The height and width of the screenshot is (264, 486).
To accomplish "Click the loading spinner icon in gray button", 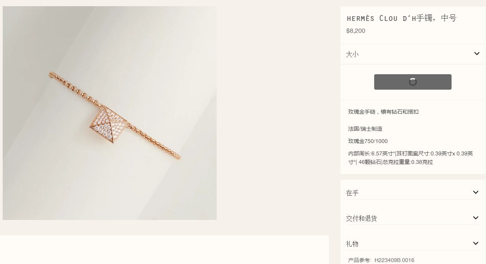I will (x=413, y=82).
